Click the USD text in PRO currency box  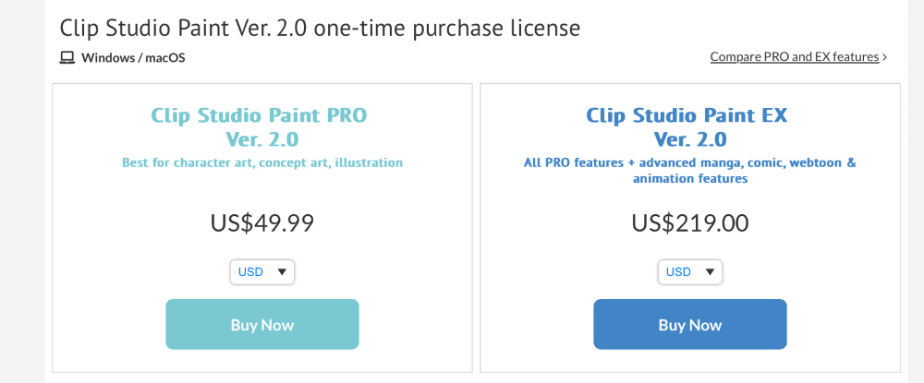(x=250, y=272)
